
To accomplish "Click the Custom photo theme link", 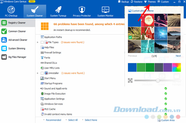I will click(x=141, y=11).
